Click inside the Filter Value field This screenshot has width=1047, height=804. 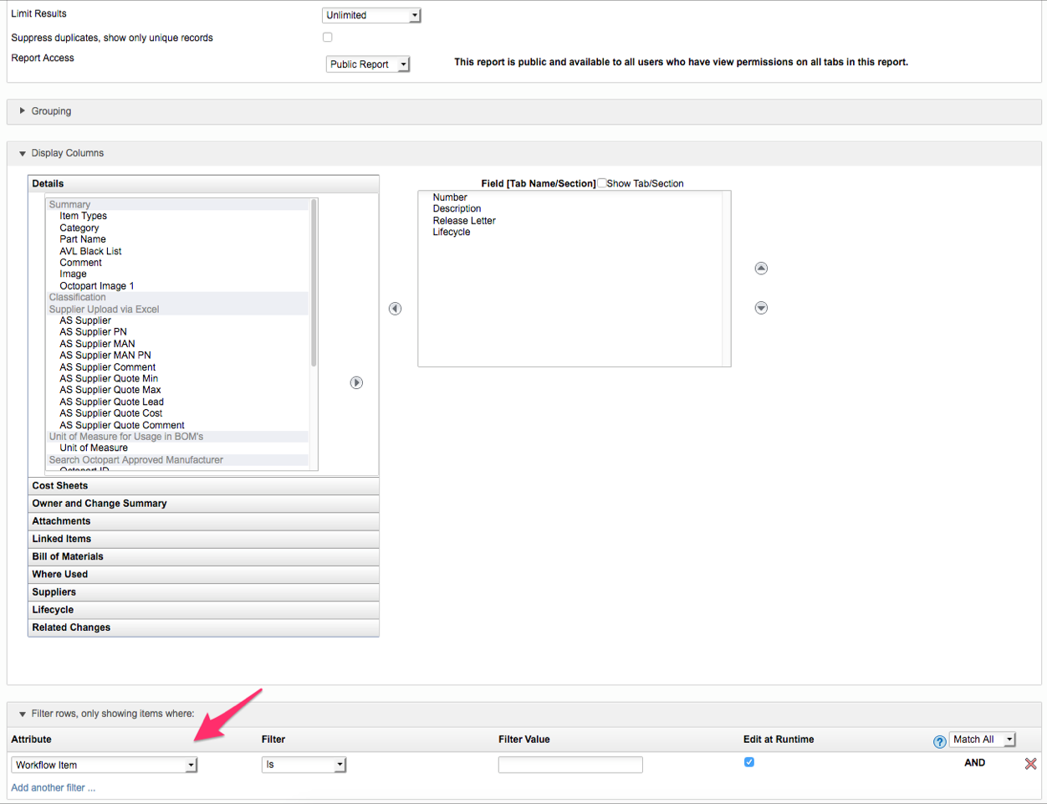(570, 764)
